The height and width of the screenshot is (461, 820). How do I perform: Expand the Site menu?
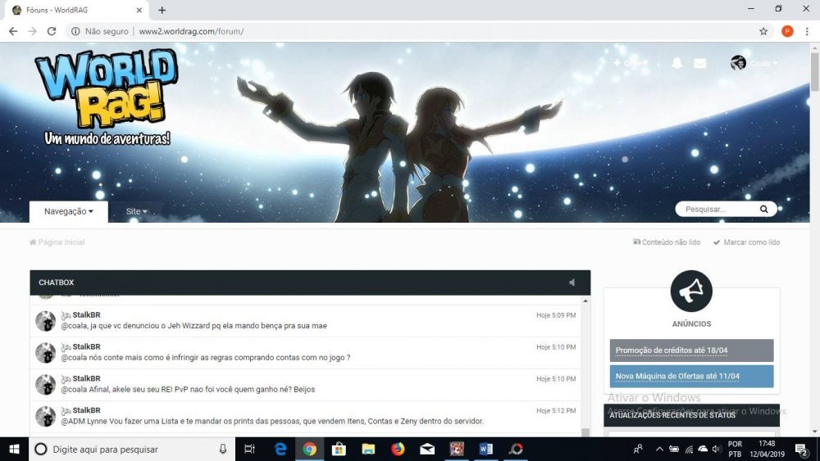point(136,211)
